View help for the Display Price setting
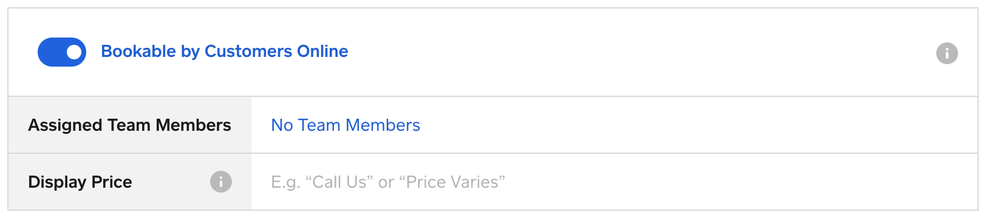Viewport: 986px width, 218px height. coord(221,182)
